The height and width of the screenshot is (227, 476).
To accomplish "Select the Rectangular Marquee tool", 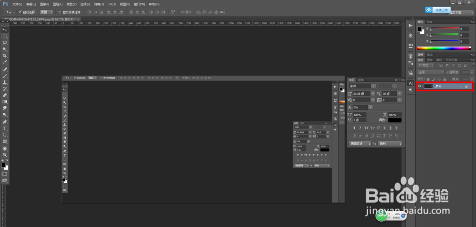I will tap(5, 37).
